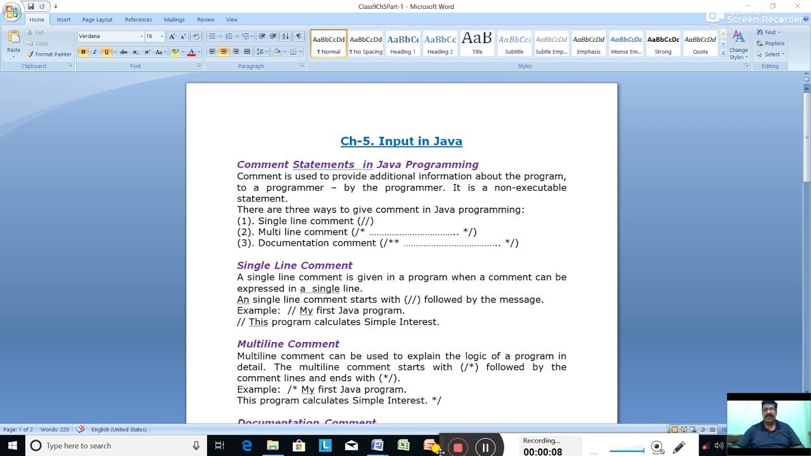Open the font size dropdown
The width and height of the screenshot is (811, 456).
tap(162, 37)
